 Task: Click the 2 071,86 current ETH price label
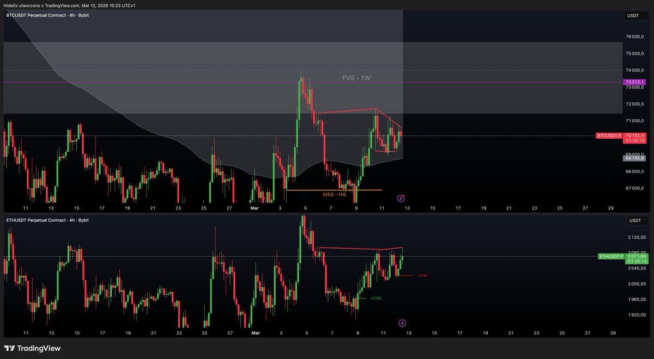[x=636, y=256]
